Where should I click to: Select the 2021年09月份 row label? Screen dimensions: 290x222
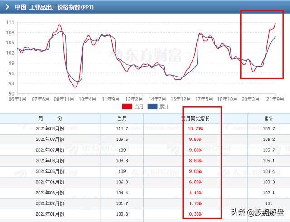tap(50, 129)
